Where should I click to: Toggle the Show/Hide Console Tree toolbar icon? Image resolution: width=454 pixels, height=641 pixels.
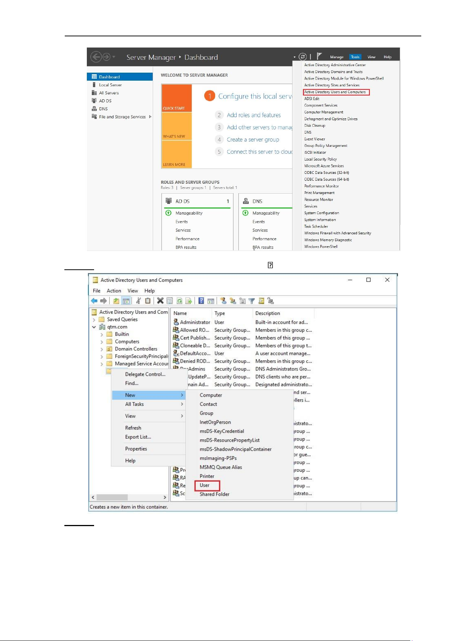(126, 301)
